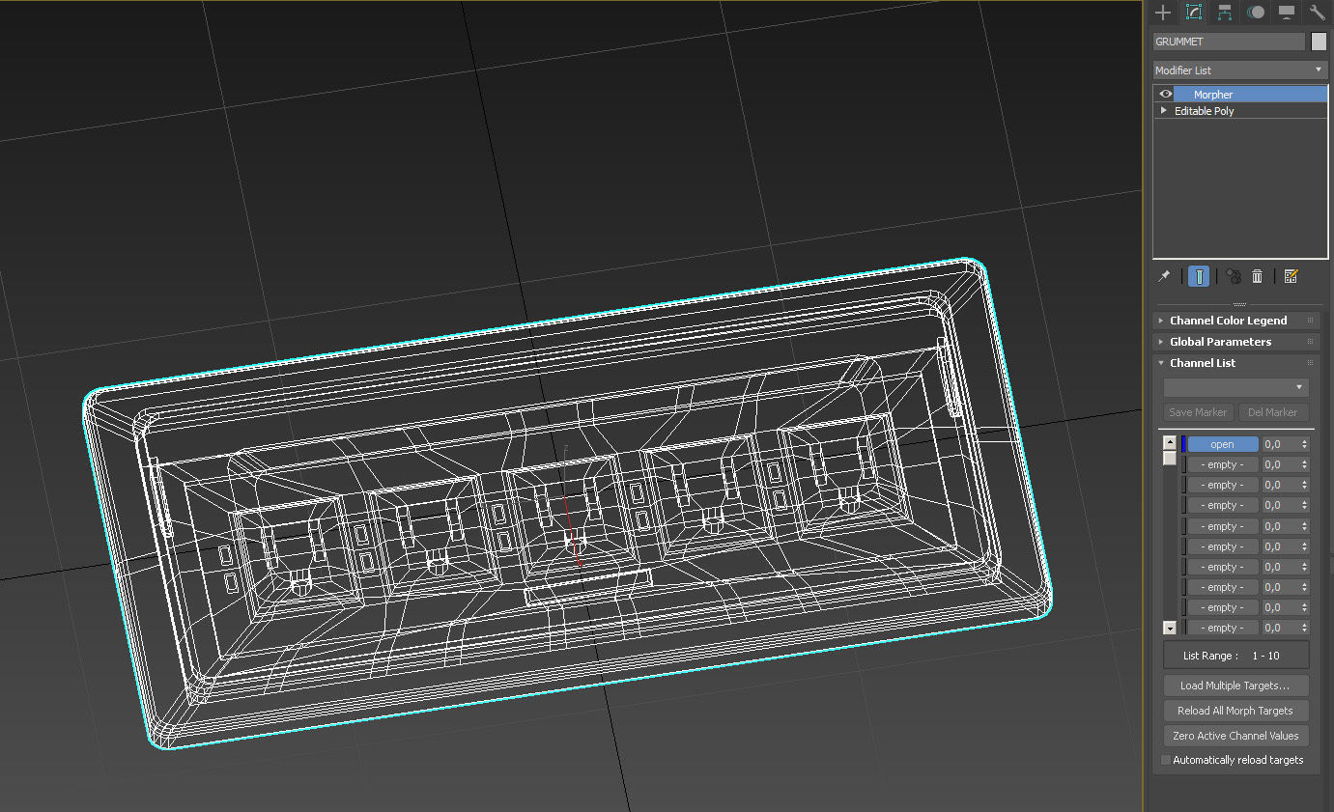Viewport: 1334px width, 812px height.
Task: Open the Modifier List dropdown
Action: coord(1240,70)
